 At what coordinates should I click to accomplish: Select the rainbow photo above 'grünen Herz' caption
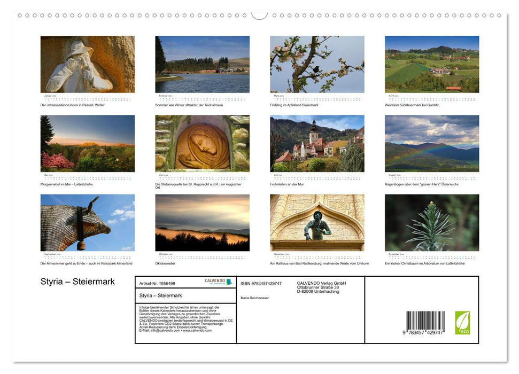tap(431, 144)
